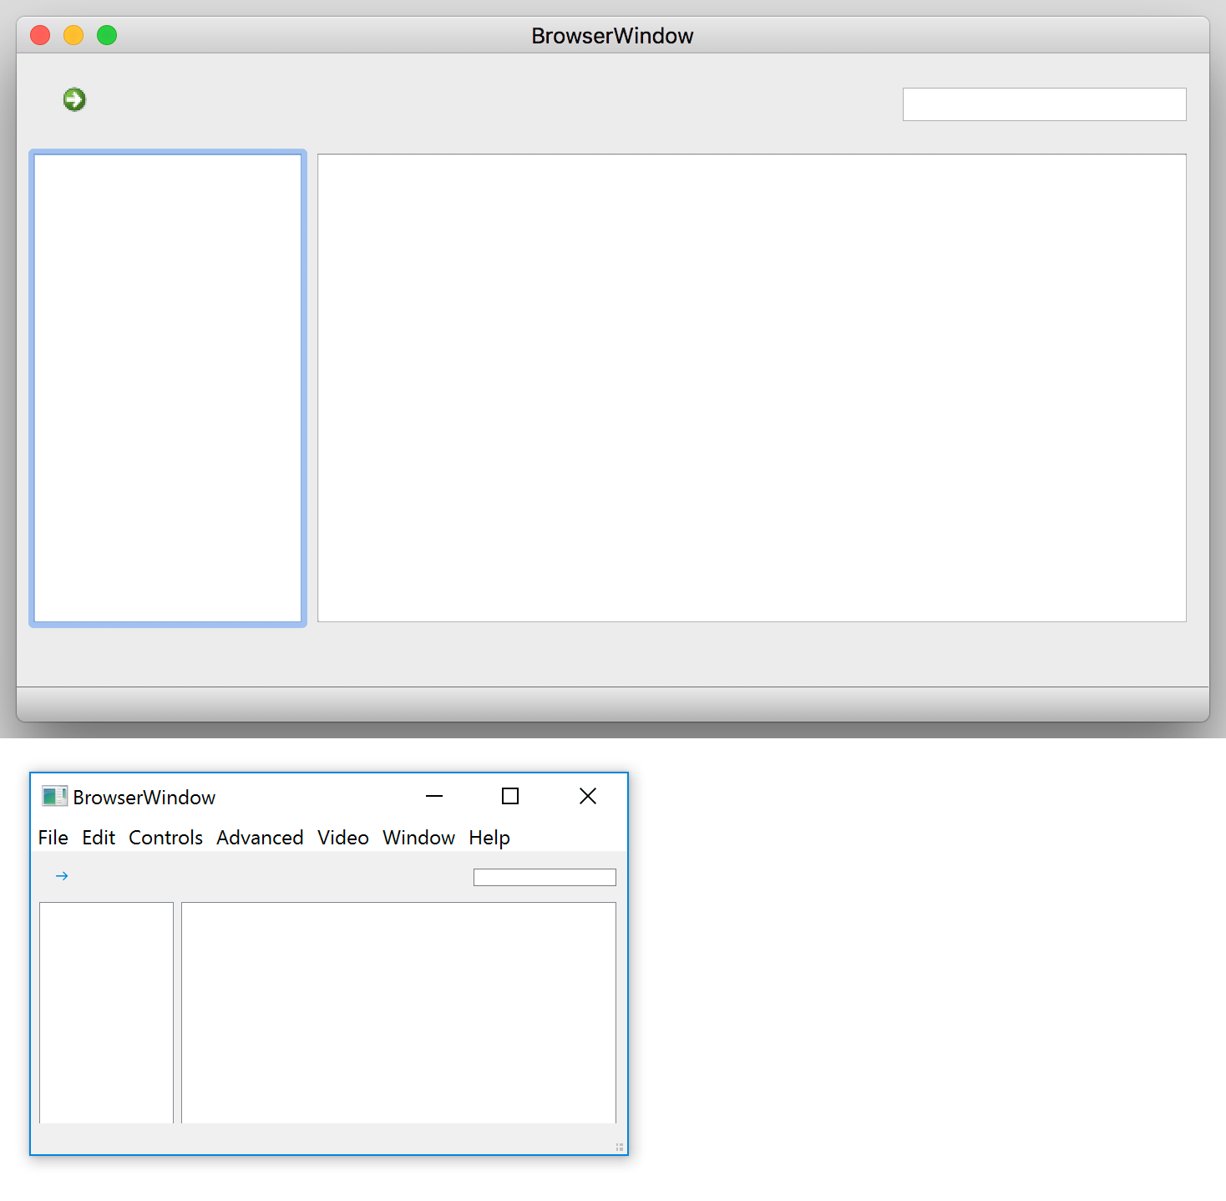Click the large right pane in macOS window

pos(752,388)
